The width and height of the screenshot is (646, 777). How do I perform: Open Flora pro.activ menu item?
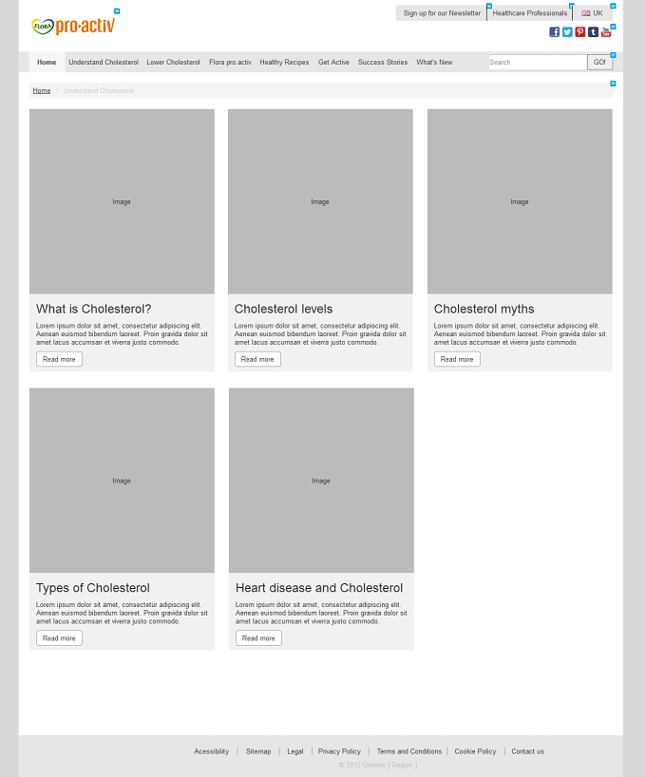[230, 62]
